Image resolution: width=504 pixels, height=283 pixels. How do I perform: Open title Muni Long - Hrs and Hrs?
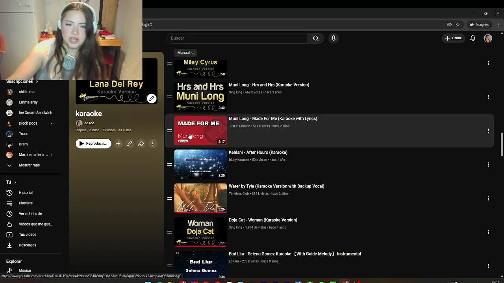[x=269, y=85]
